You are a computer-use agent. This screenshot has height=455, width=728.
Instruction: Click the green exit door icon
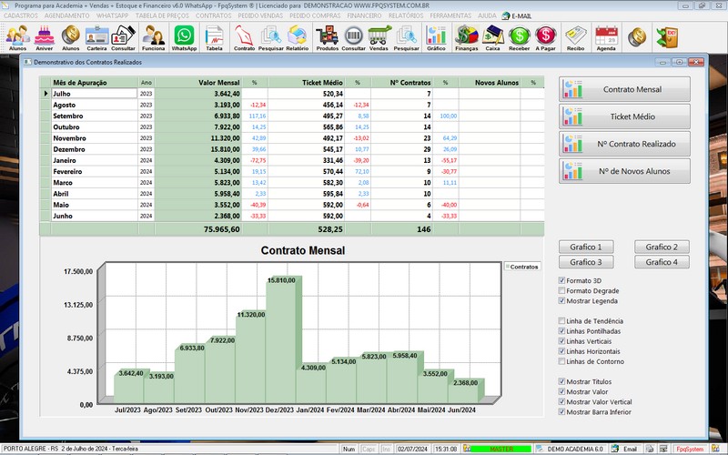pyautogui.click(x=667, y=37)
